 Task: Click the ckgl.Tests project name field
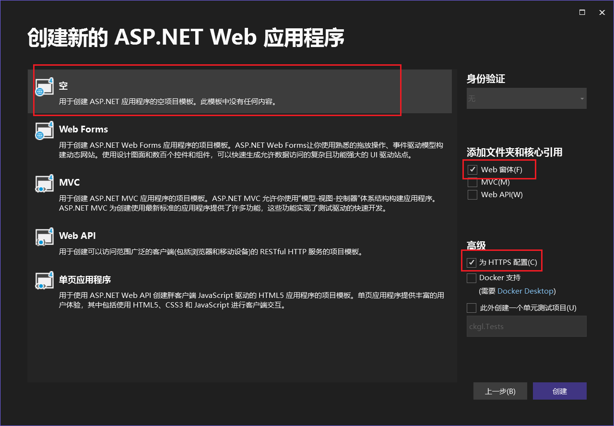(527, 326)
